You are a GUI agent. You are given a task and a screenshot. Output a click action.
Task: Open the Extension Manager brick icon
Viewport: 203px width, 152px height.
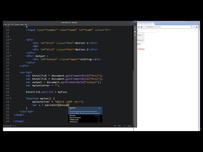pos(135,32)
